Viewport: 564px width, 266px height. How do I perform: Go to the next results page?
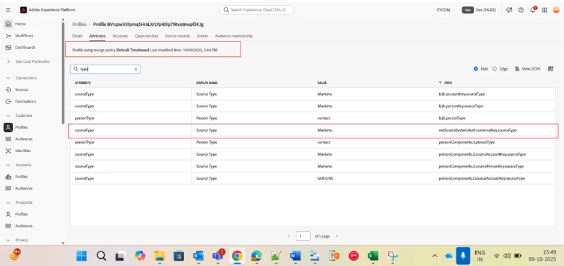coord(337,236)
